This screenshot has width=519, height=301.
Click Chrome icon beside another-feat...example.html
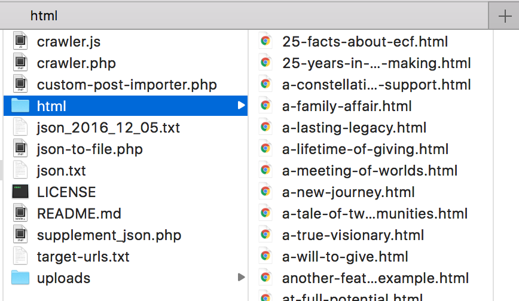coord(265,277)
